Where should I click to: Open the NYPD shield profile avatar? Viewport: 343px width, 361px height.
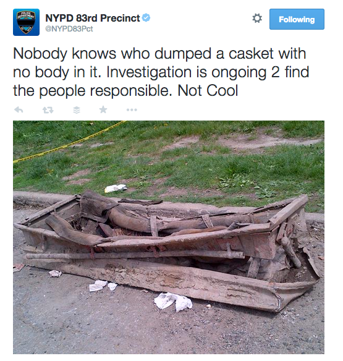point(26,22)
